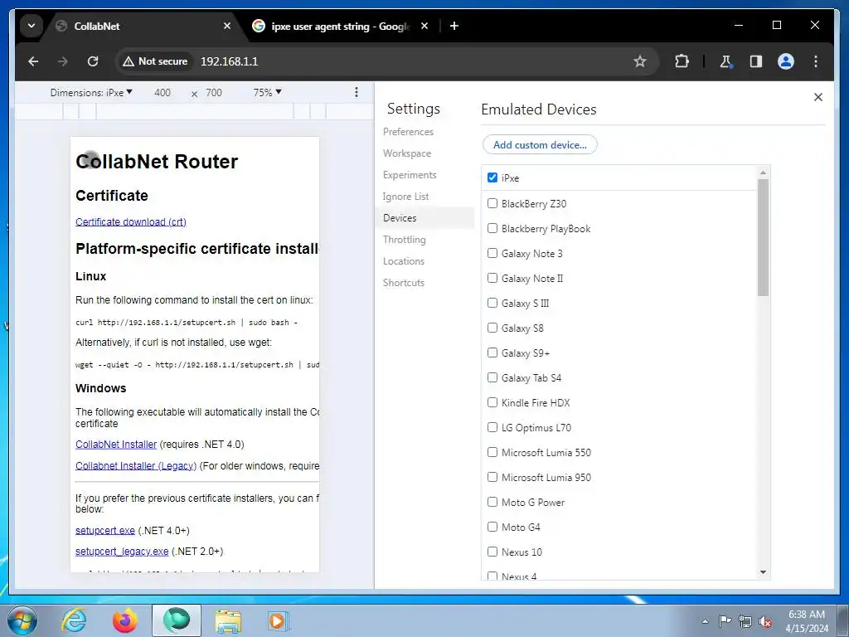
Task: Close the CollabNet tab
Action: (x=227, y=26)
